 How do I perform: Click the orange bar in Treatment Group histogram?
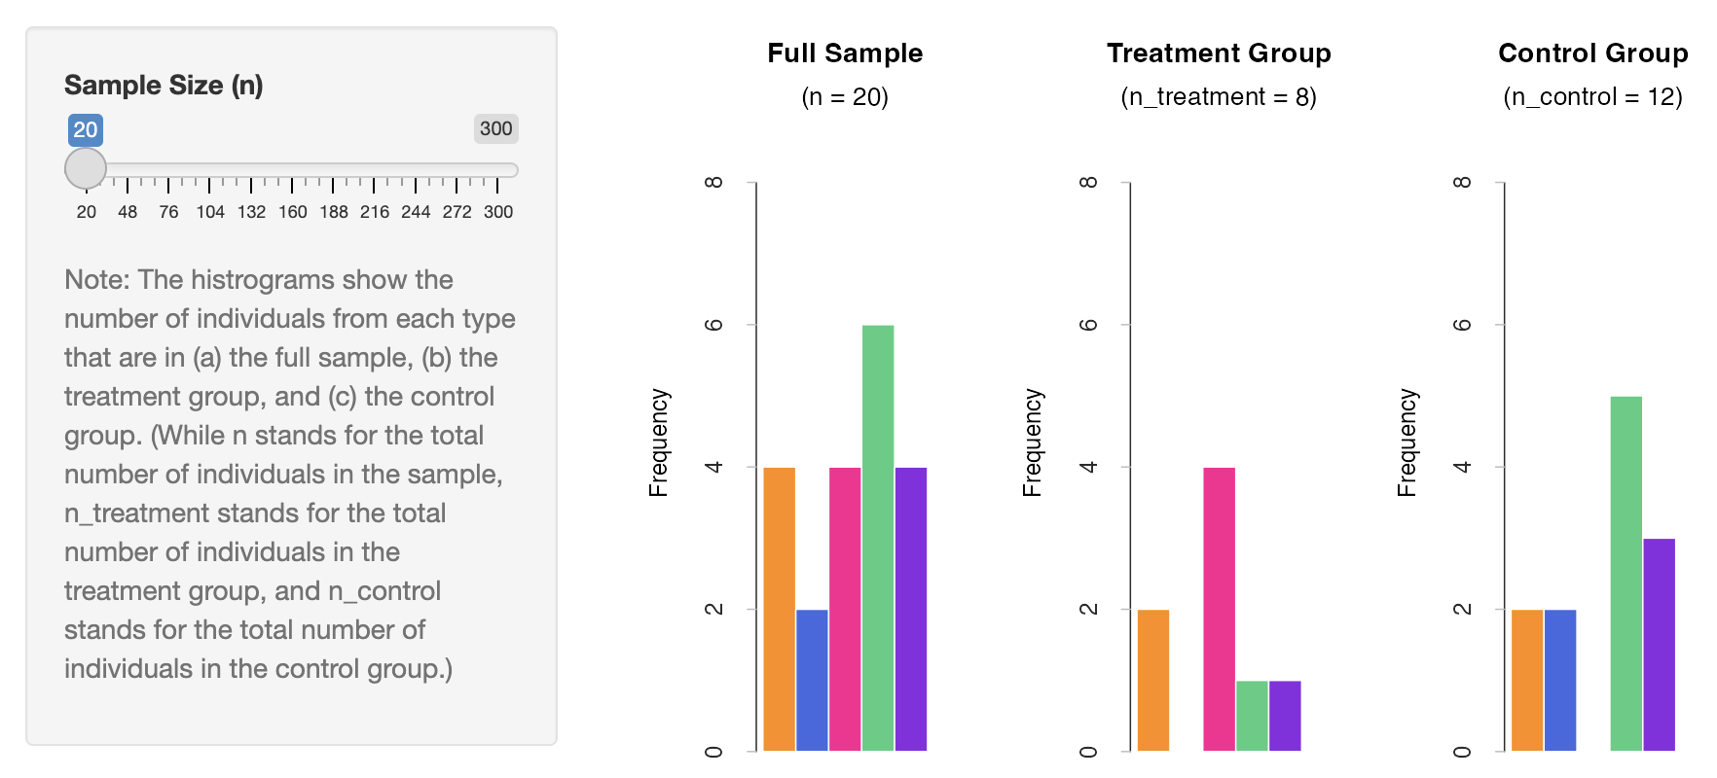click(x=1153, y=680)
